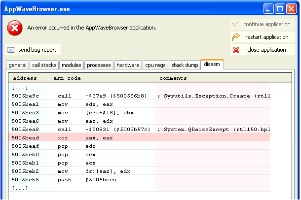Select row with address 5005bea8
This screenshot has height=200, width=301.
click(139, 130)
